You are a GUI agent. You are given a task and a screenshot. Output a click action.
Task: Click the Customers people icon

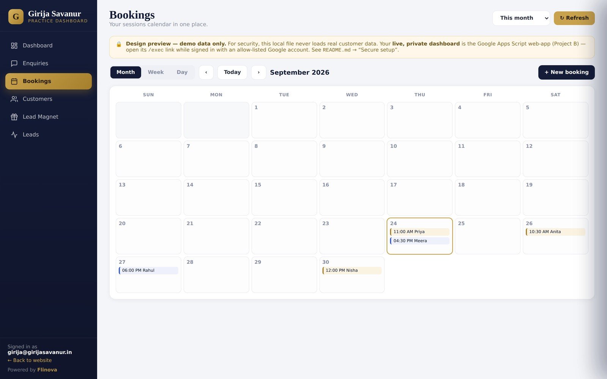pyautogui.click(x=14, y=99)
